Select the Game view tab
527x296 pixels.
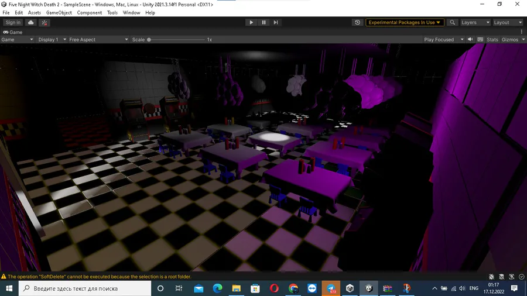(x=13, y=32)
